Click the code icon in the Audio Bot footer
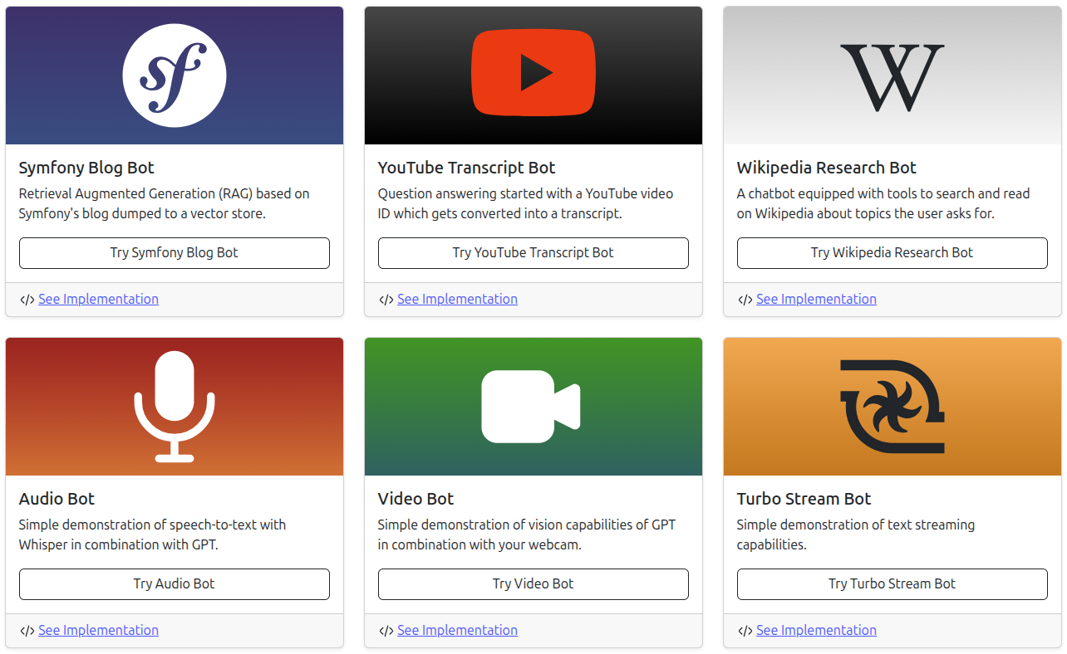 (x=27, y=631)
